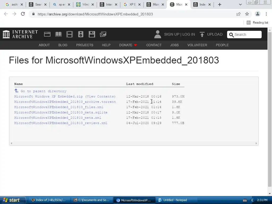272x204 pixels.
Task: Click the file listing horizontal scroll left arrow
Action: coord(11,143)
